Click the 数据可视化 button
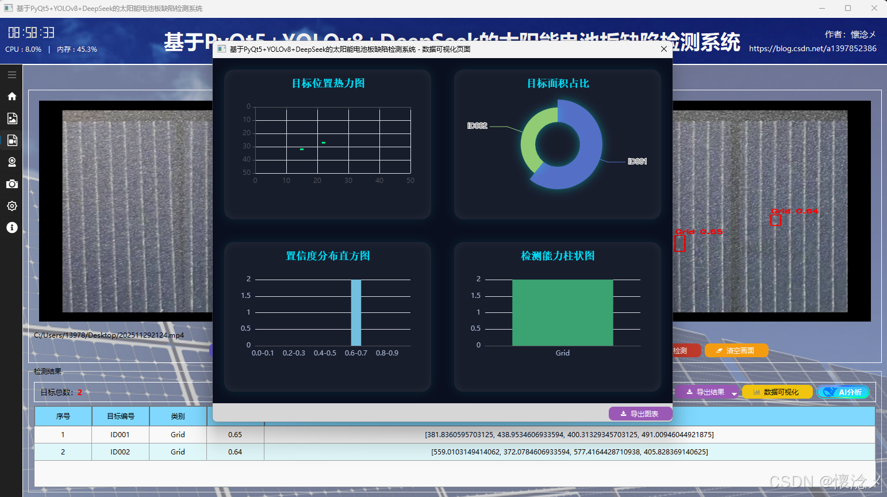Image resolution: width=887 pixels, height=497 pixels. coord(777,392)
